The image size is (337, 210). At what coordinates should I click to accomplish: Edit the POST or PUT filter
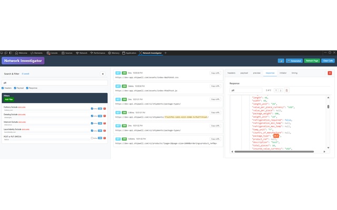(x=100, y=138)
